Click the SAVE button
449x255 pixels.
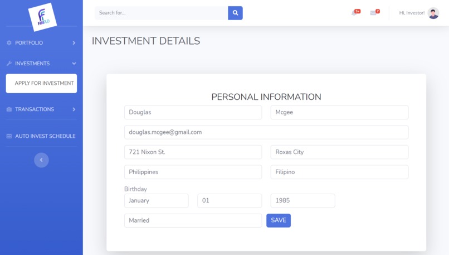279,220
